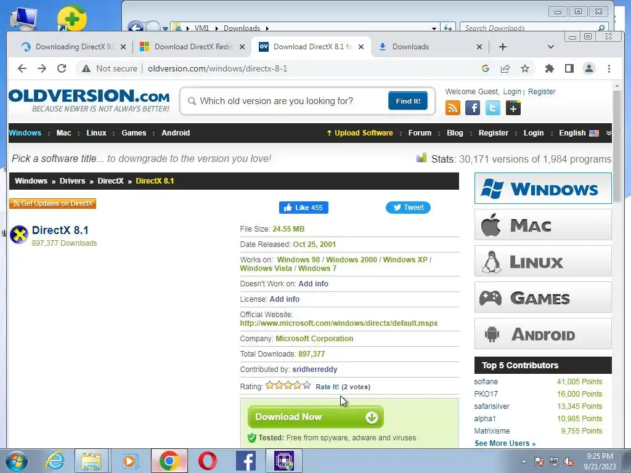Show hidden tray icons arrow
The width and height of the screenshot is (631, 473).
tap(524, 462)
